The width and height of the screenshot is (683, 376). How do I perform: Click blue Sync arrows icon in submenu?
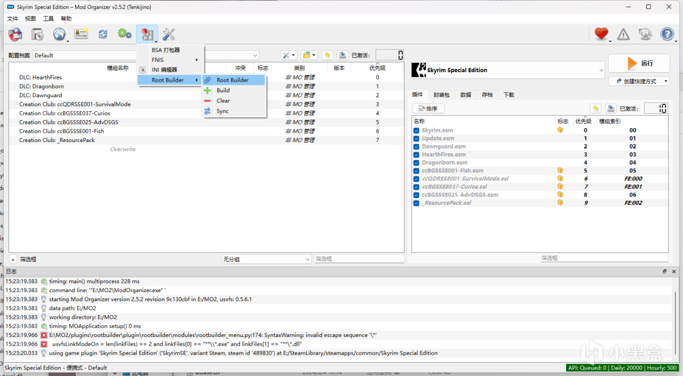(x=208, y=111)
